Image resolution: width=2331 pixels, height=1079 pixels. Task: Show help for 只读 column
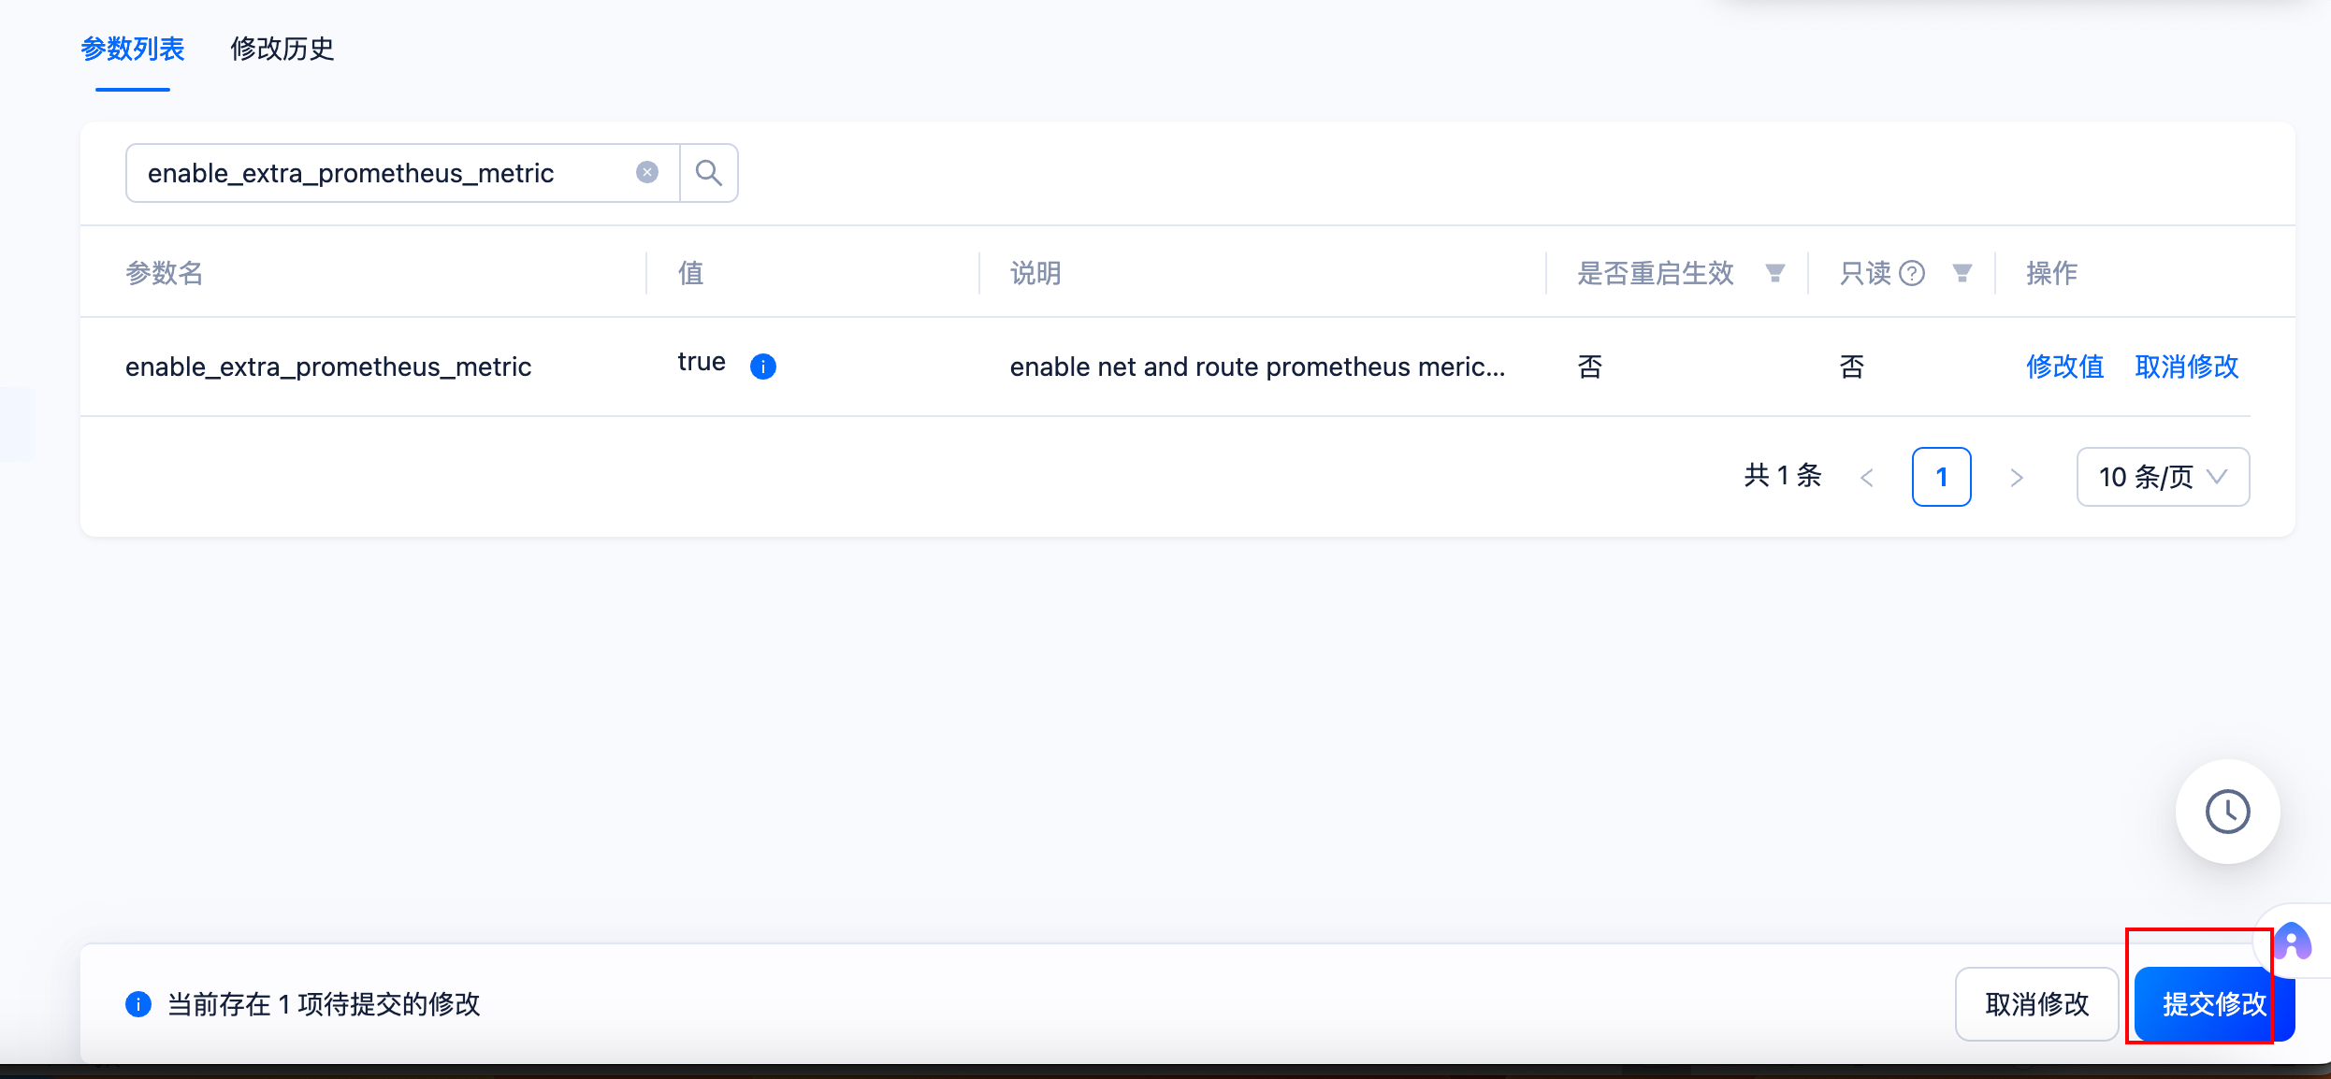(x=1912, y=273)
